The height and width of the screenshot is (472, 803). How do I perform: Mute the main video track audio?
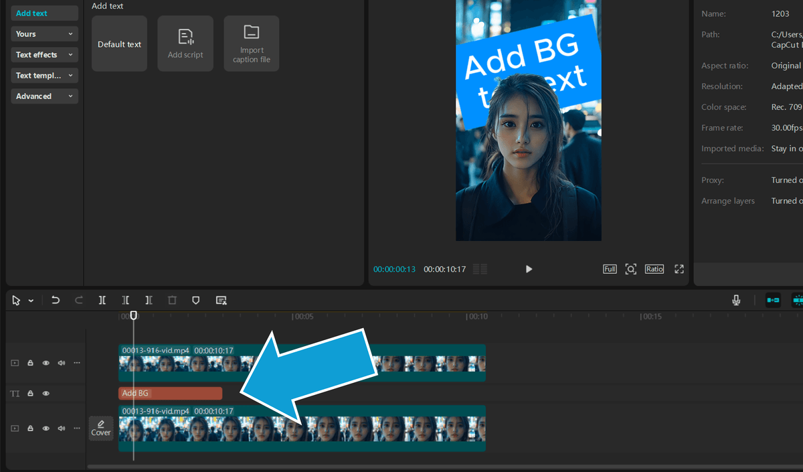point(62,428)
